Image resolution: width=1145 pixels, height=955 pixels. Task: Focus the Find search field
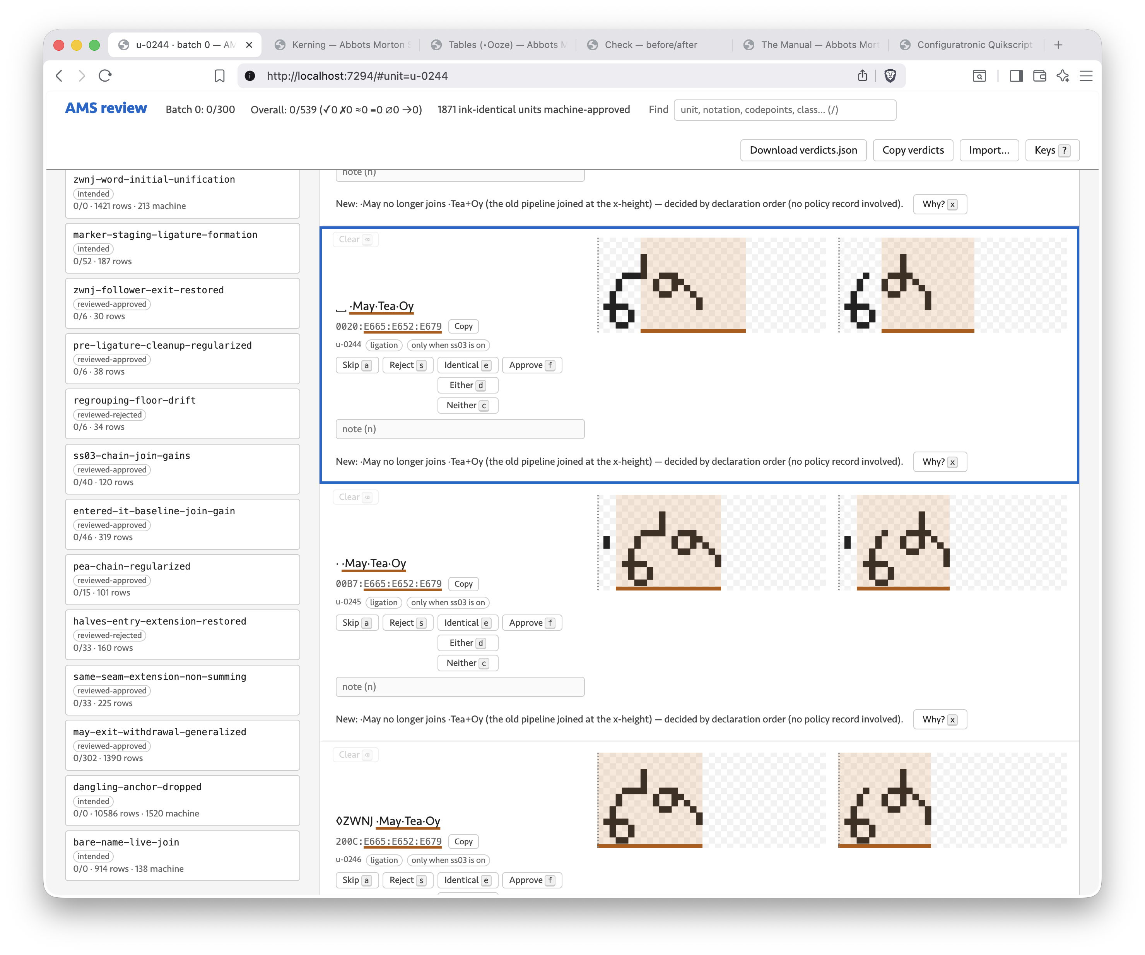[x=784, y=110]
